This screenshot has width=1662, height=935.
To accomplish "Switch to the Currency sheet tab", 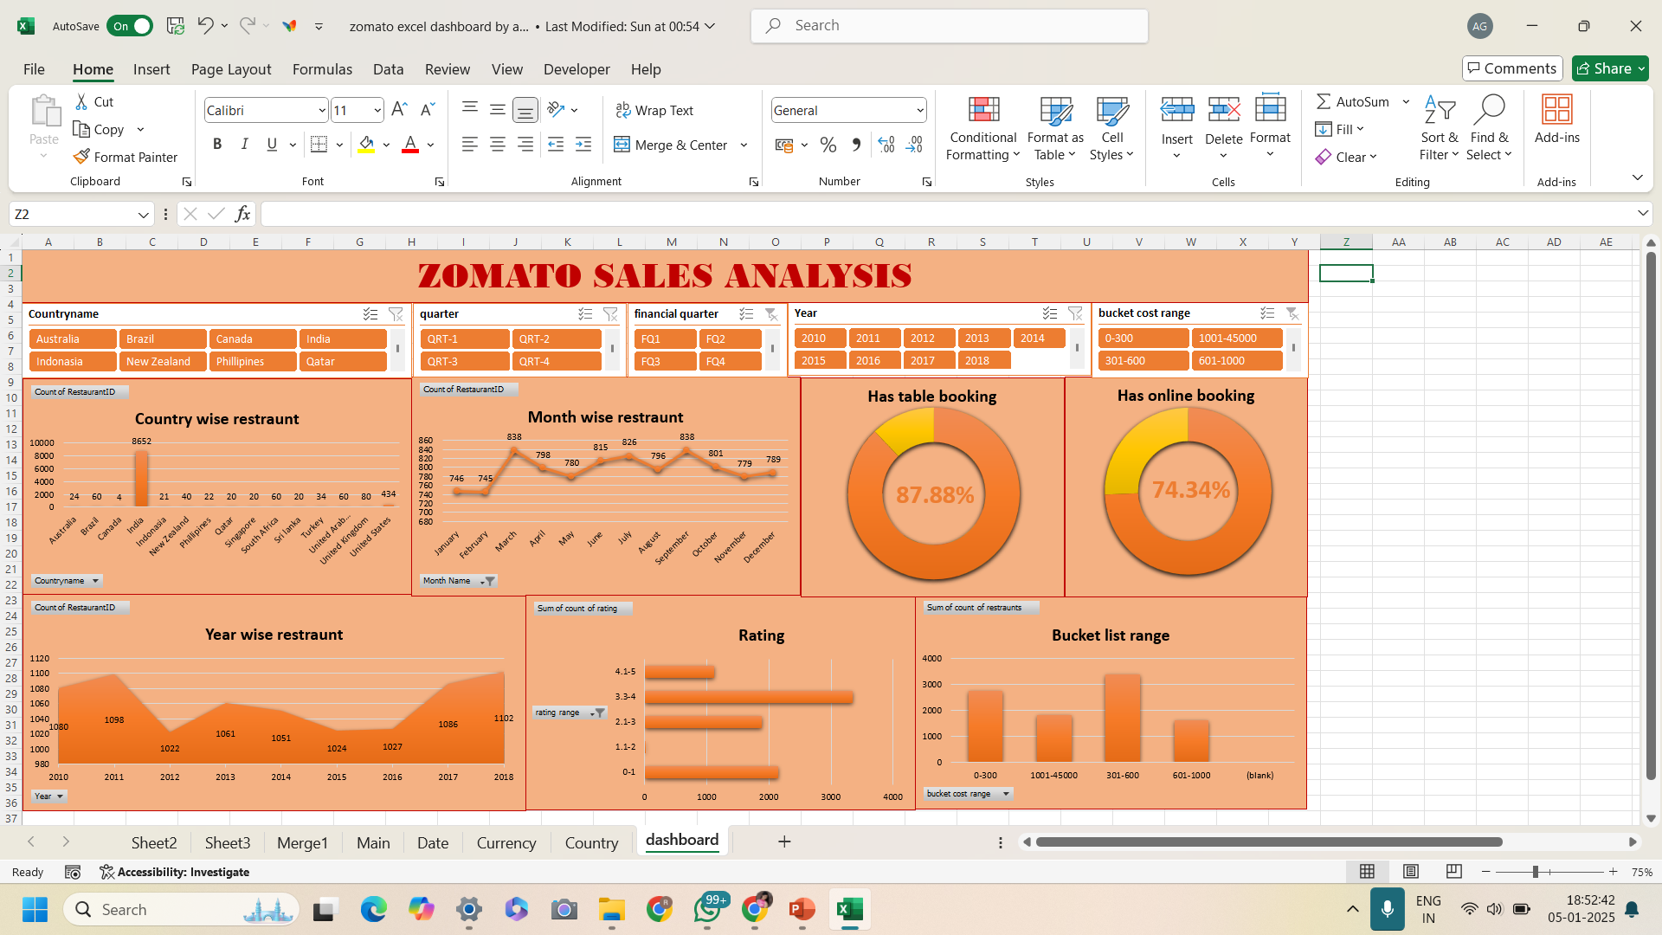I will (x=506, y=842).
